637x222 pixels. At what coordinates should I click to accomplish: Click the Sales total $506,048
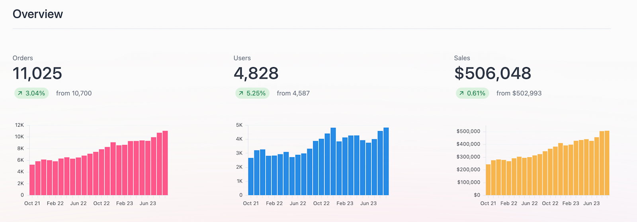click(492, 73)
